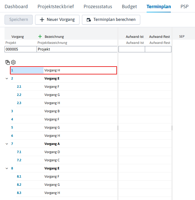Open task link number 2
195x200 pixels.
[x=12, y=78]
